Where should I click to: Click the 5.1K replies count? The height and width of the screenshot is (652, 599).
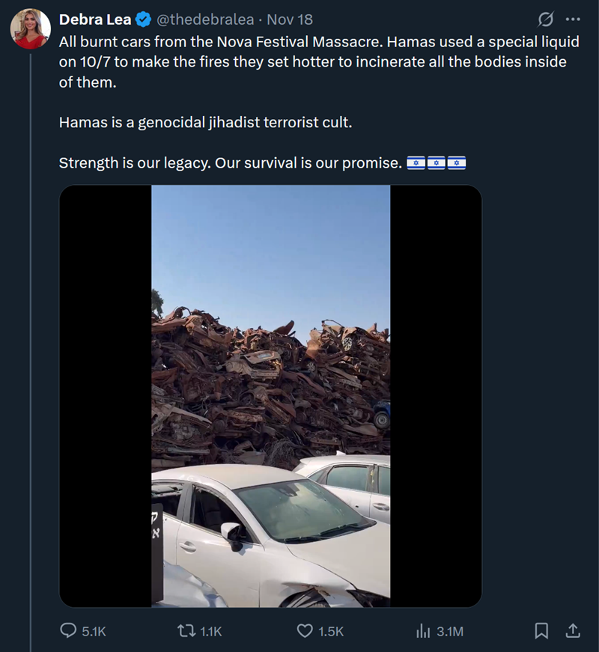point(94,632)
